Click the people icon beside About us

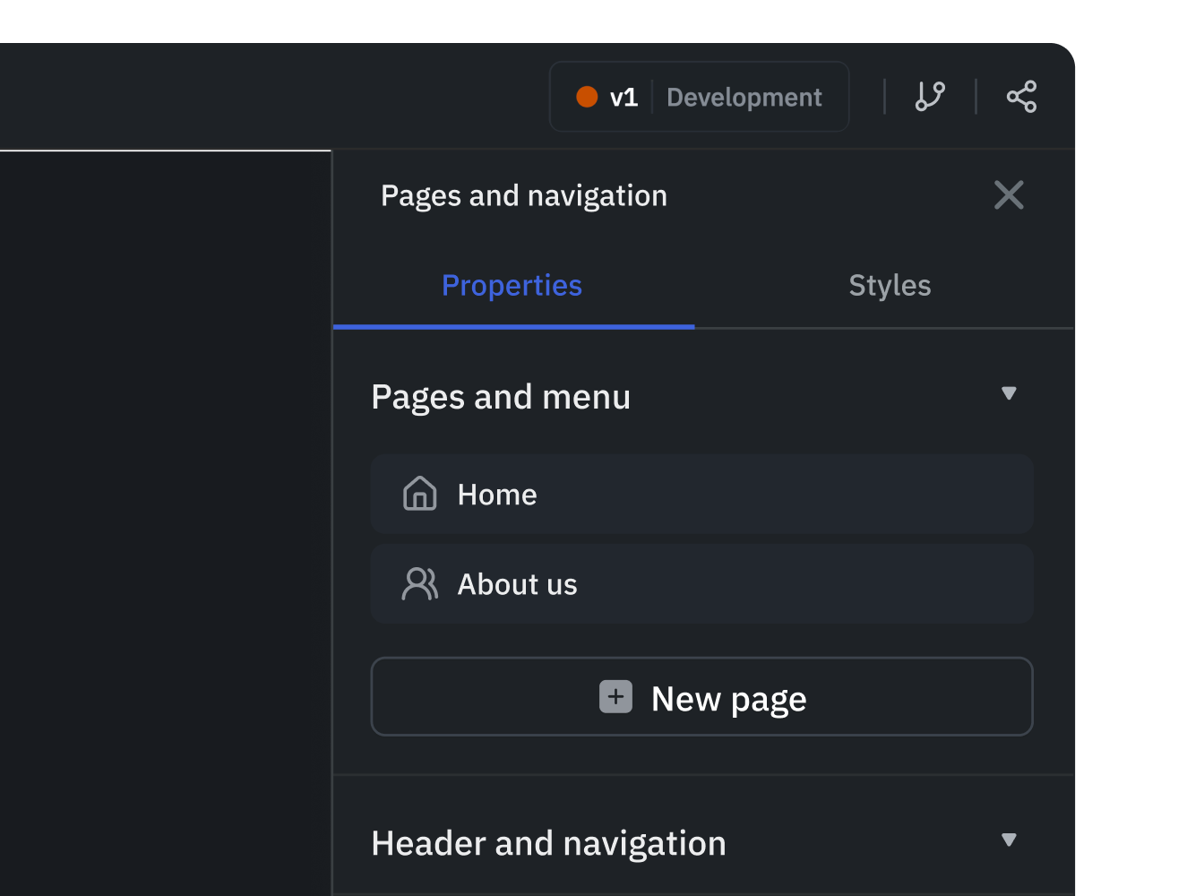coord(419,584)
